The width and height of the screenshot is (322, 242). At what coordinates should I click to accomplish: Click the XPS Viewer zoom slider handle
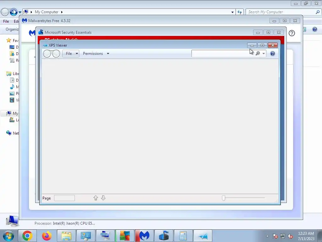click(224, 198)
